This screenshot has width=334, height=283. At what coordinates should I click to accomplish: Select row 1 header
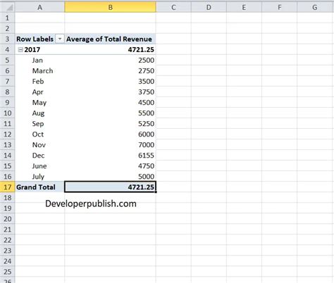coord(8,18)
